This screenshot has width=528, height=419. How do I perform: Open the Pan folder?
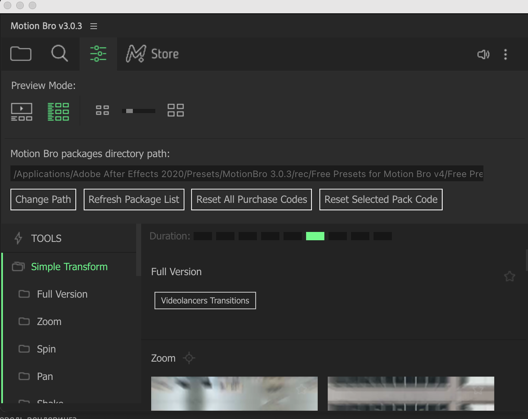pyautogui.click(x=45, y=376)
